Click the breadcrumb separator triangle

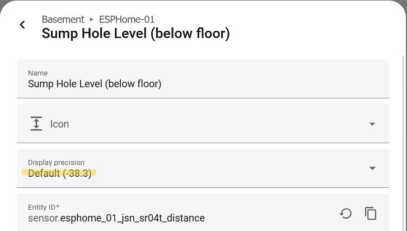(x=92, y=20)
